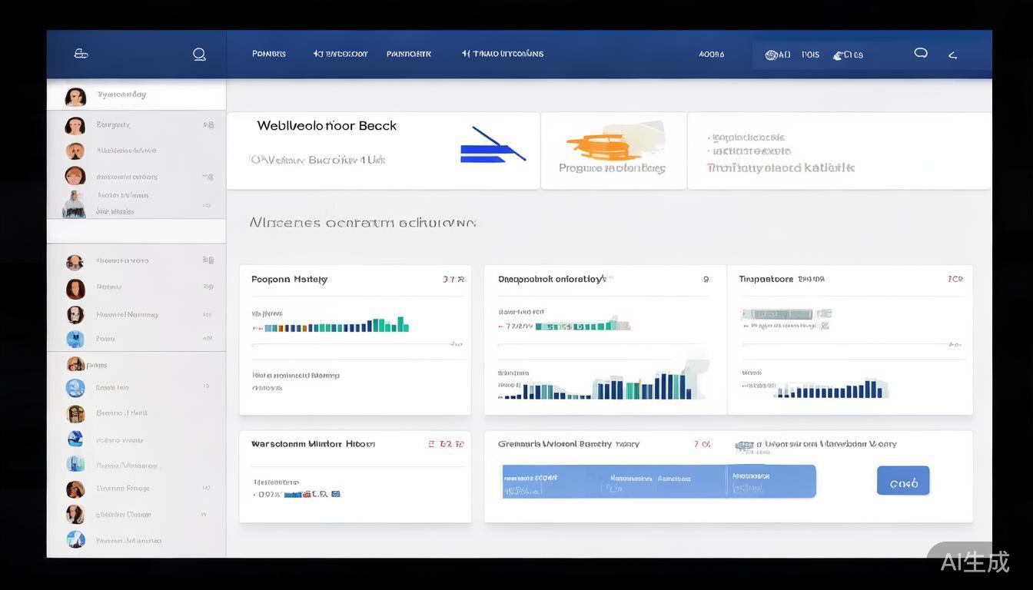Open the "Poinrts" navigation menu item
The width and height of the screenshot is (1033, 590).
point(269,54)
